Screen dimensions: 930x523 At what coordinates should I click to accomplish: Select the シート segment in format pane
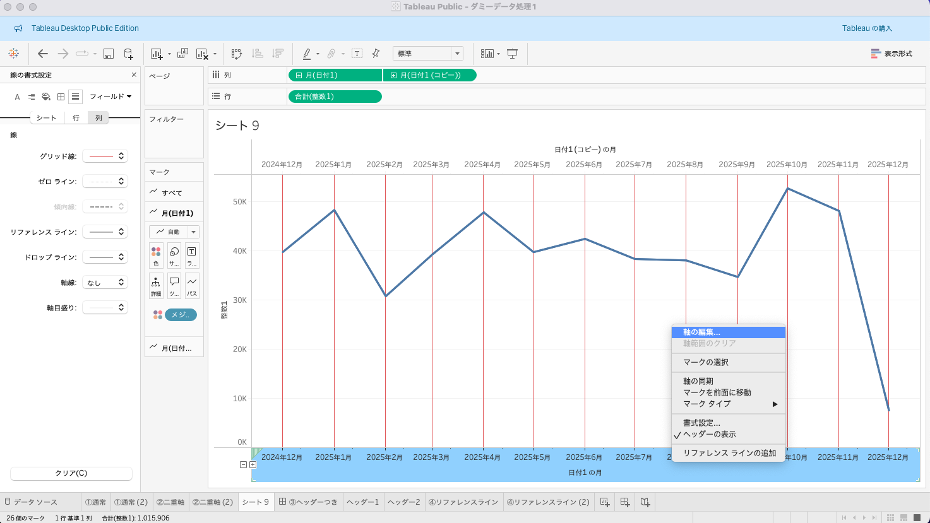point(46,118)
